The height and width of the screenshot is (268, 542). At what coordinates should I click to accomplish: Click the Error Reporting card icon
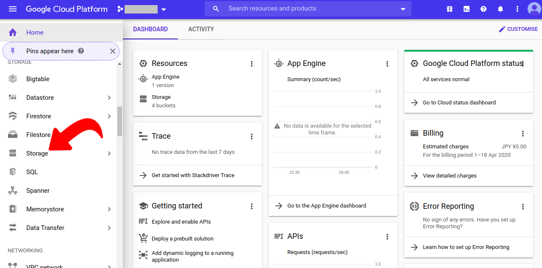pyautogui.click(x=414, y=206)
